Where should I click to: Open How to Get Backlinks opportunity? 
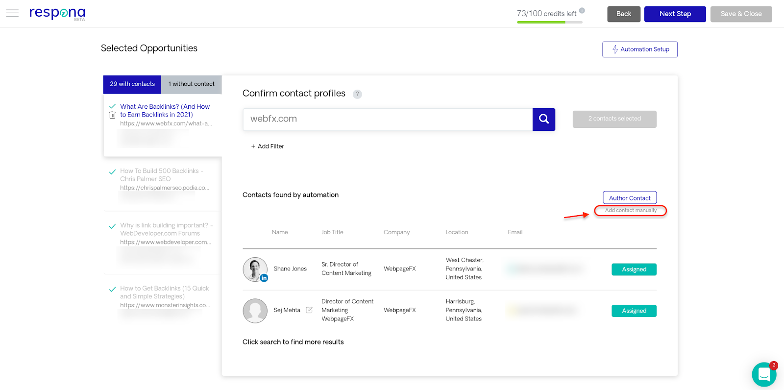pyautogui.click(x=164, y=292)
